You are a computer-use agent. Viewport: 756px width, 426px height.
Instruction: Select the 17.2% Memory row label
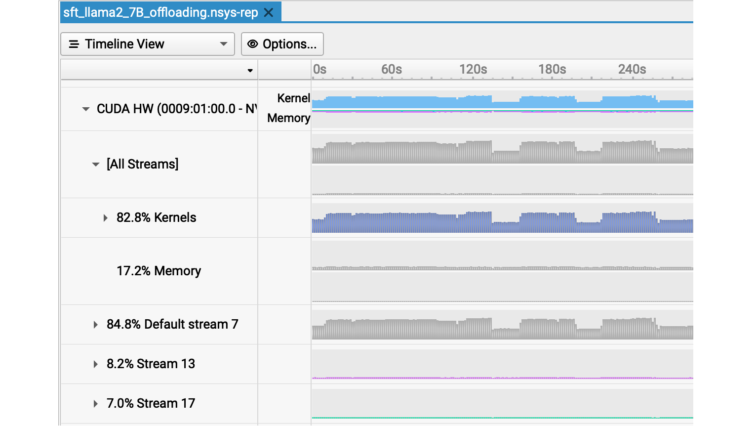tap(159, 271)
